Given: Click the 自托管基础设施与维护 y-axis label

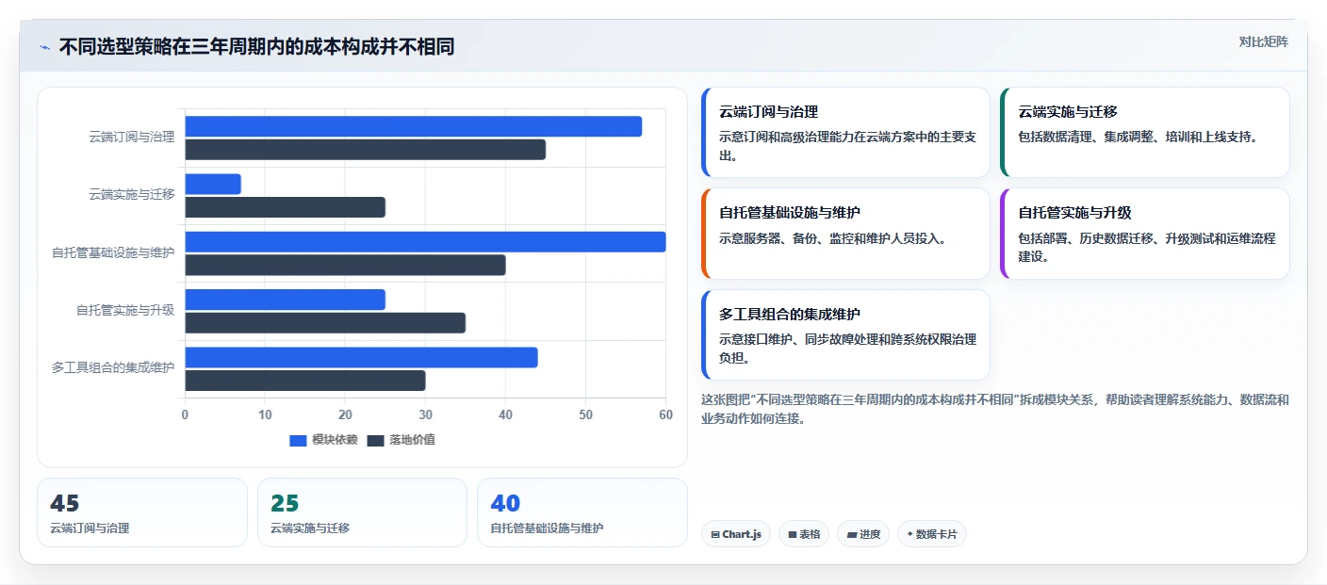Looking at the screenshot, I should coord(113,252).
